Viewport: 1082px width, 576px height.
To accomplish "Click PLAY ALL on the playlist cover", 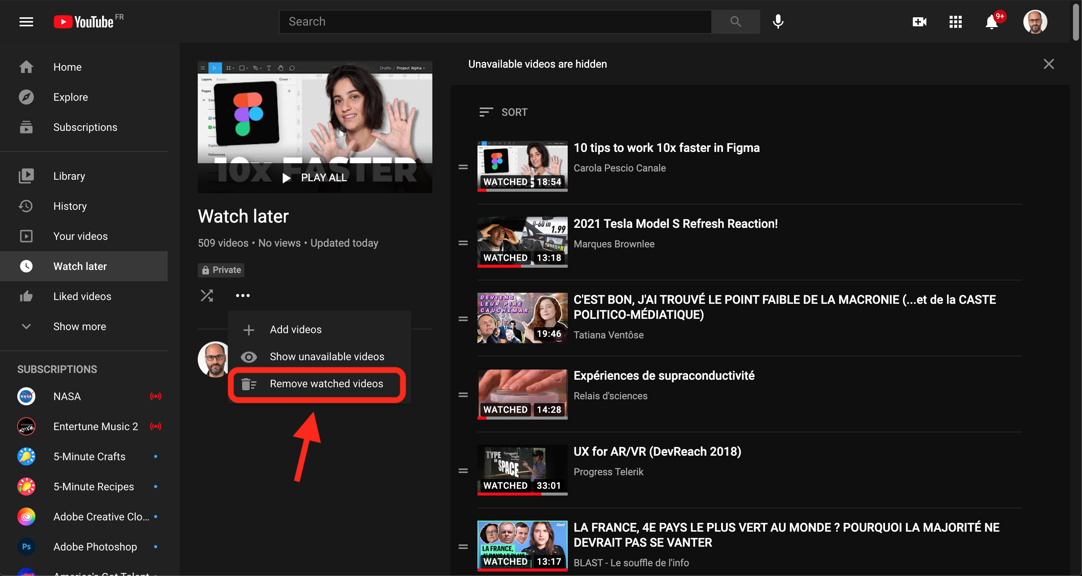I will pos(315,178).
